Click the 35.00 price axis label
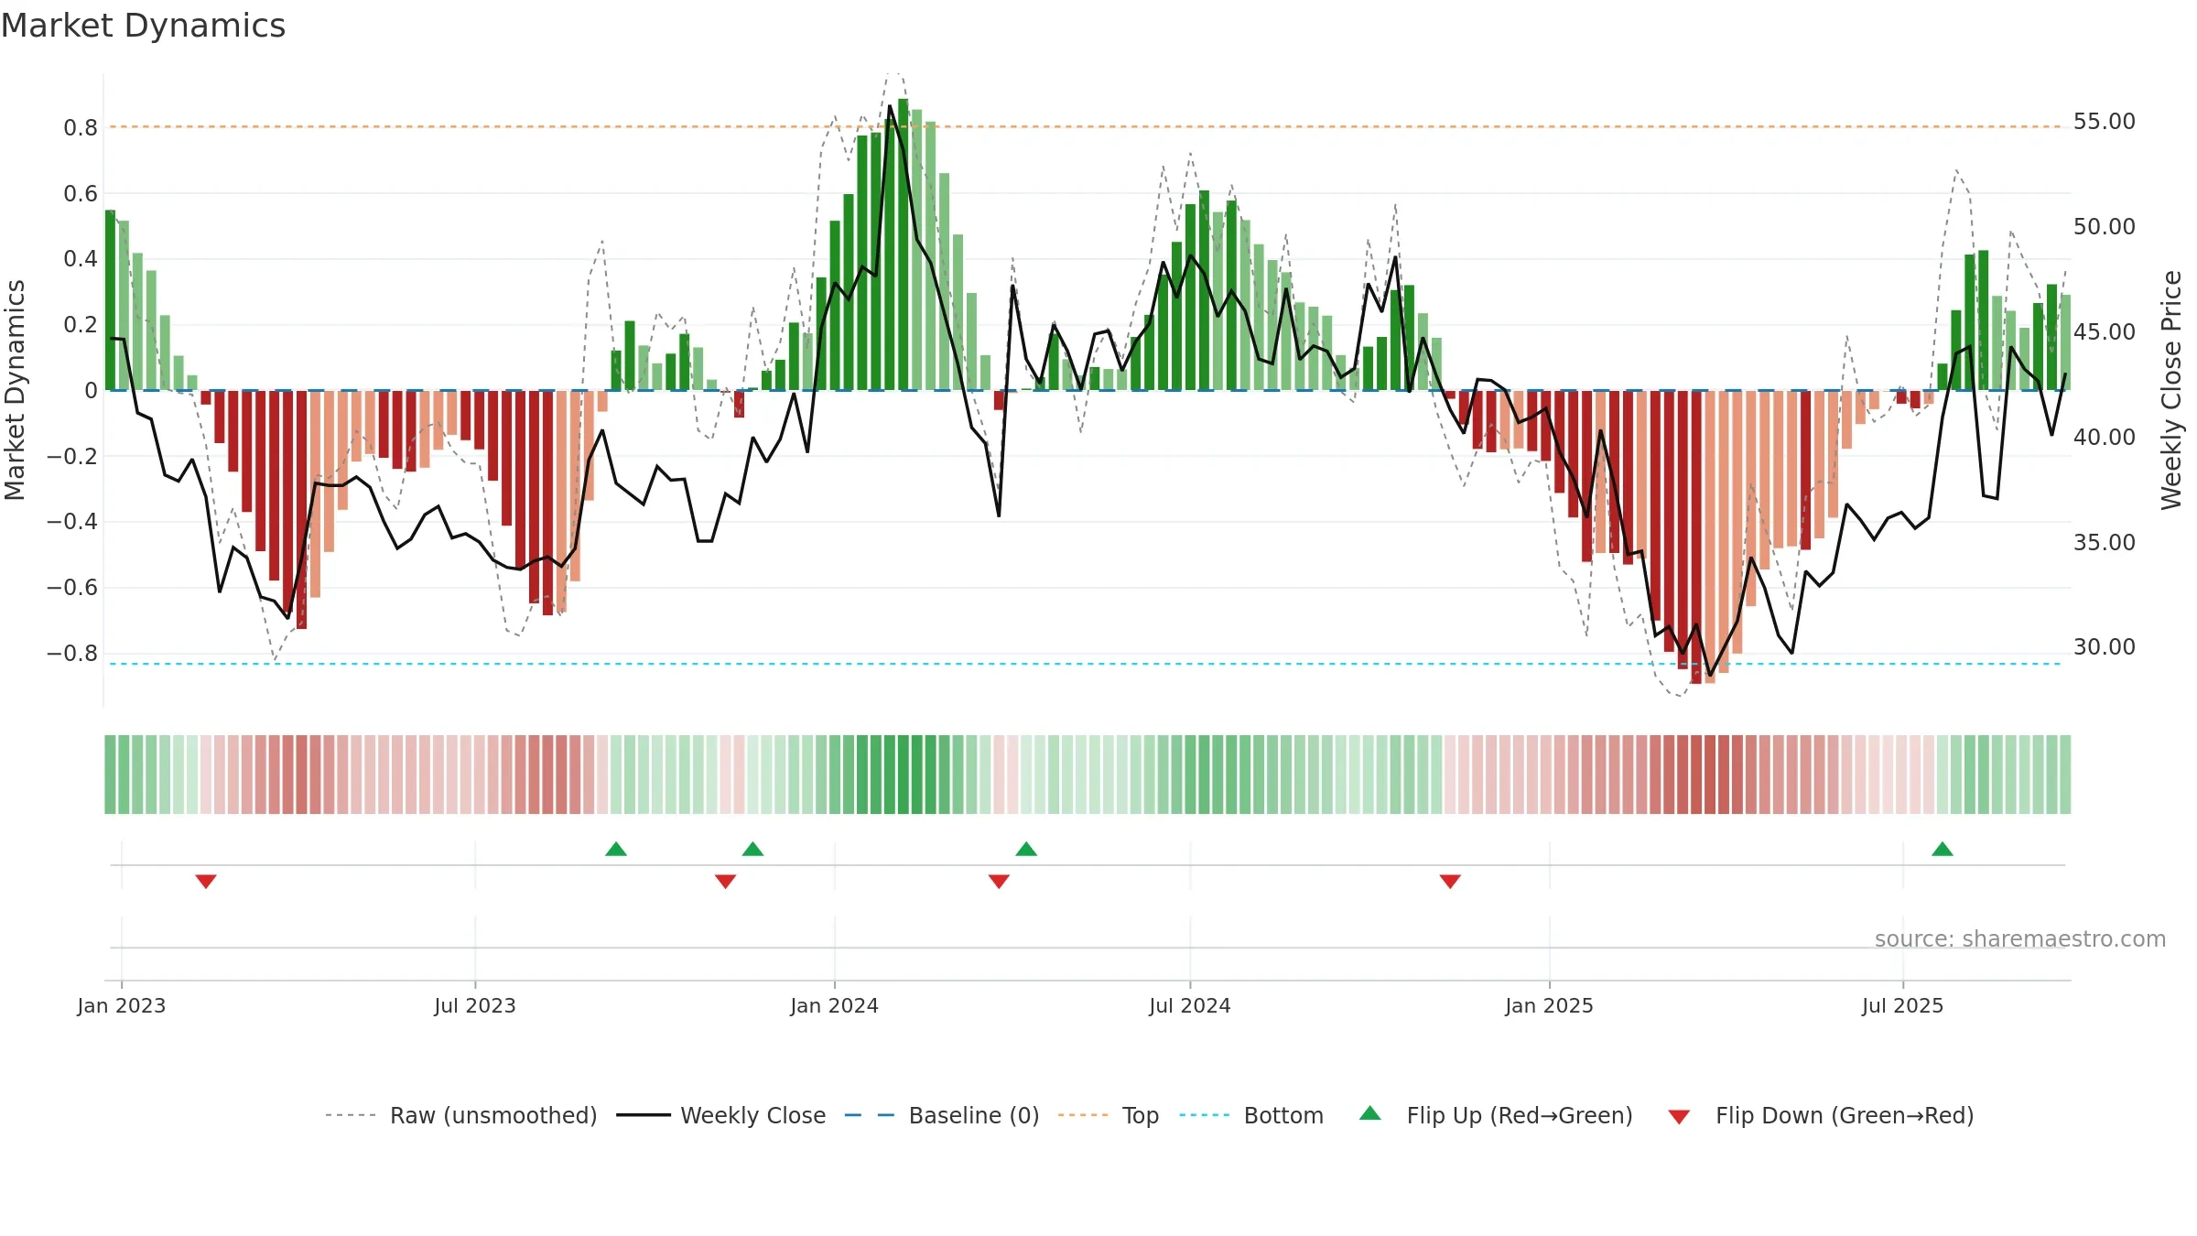Screen dimensions: 2197x1236 tap(2105, 542)
